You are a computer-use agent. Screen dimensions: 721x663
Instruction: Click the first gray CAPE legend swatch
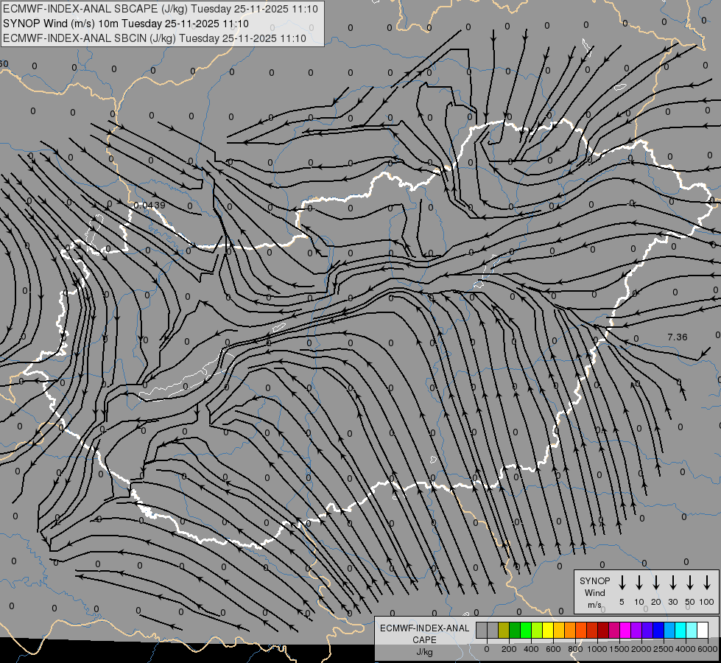point(482,631)
